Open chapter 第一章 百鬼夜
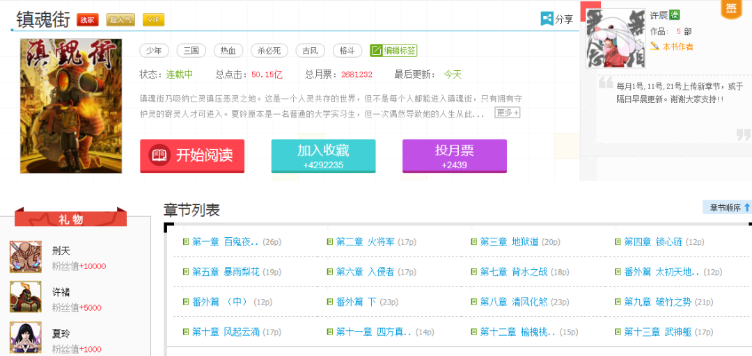Image resolution: width=752 pixels, height=356 pixels. click(226, 242)
